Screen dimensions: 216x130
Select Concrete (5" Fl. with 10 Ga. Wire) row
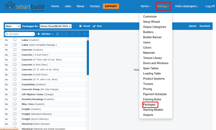point(45,70)
